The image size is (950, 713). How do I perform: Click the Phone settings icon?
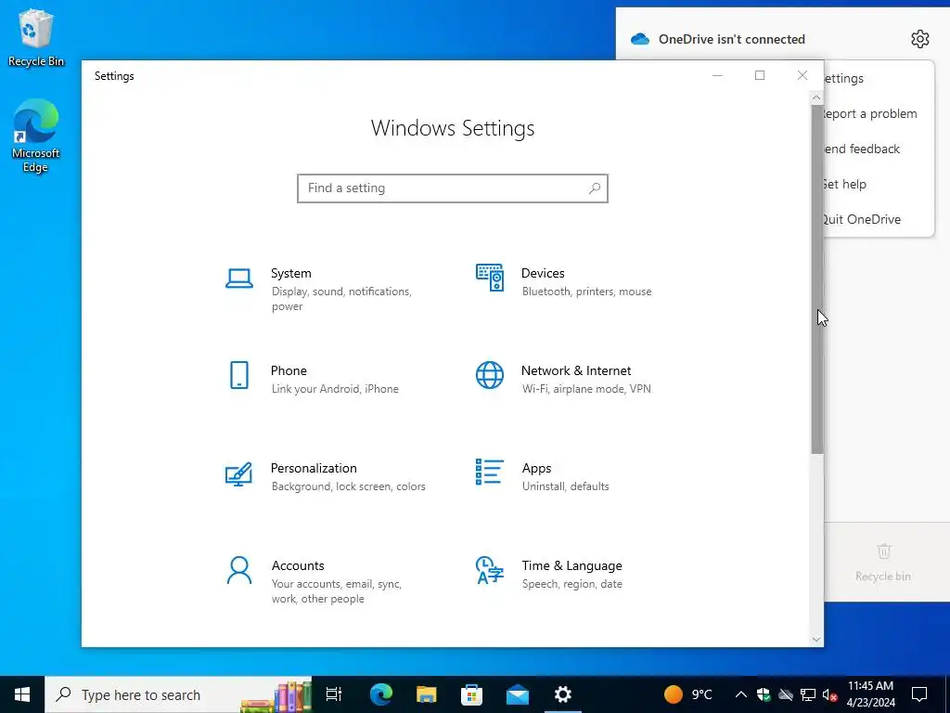(x=239, y=375)
